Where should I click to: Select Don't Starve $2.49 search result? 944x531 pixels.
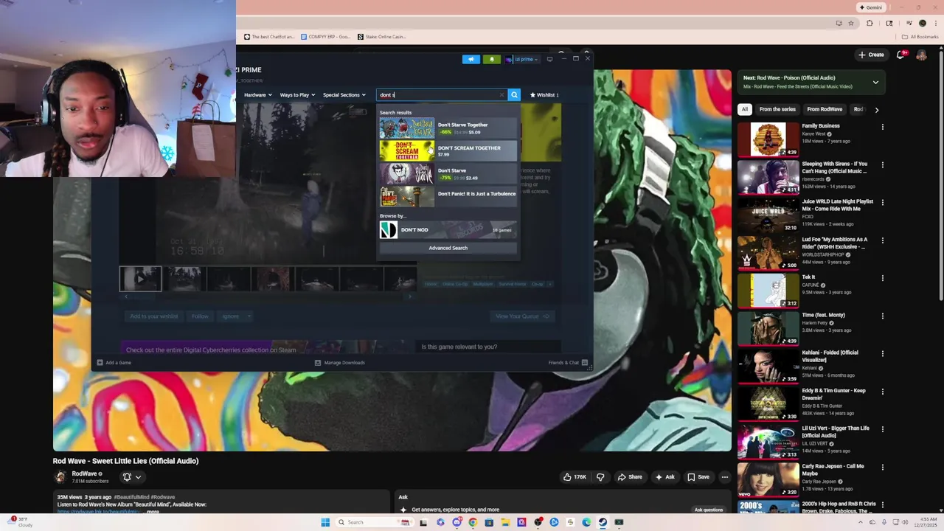[x=448, y=173]
